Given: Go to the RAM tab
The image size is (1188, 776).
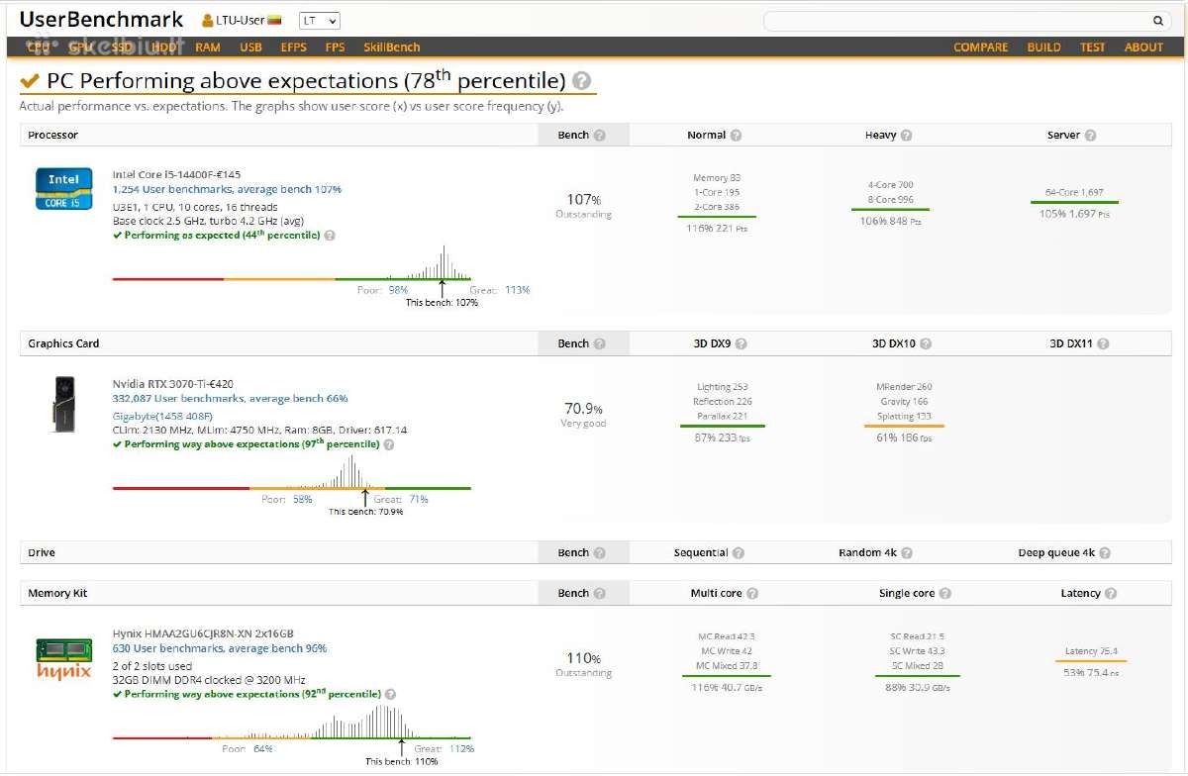Looking at the screenshot, I should tap(208, 48).
